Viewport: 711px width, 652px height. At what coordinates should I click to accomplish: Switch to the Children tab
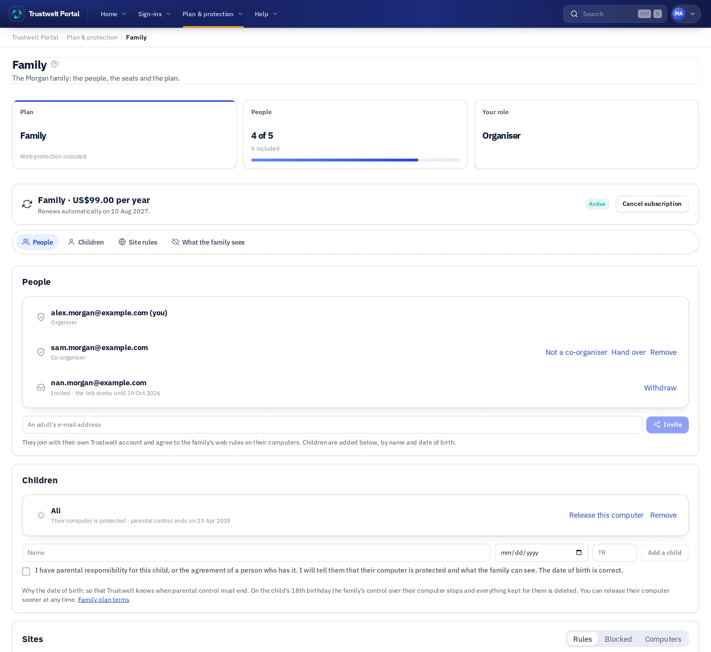point(86,242)
